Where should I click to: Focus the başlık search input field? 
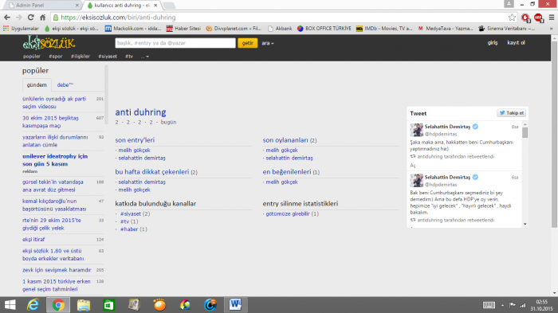pyautogui.click(x=175, y=43)
